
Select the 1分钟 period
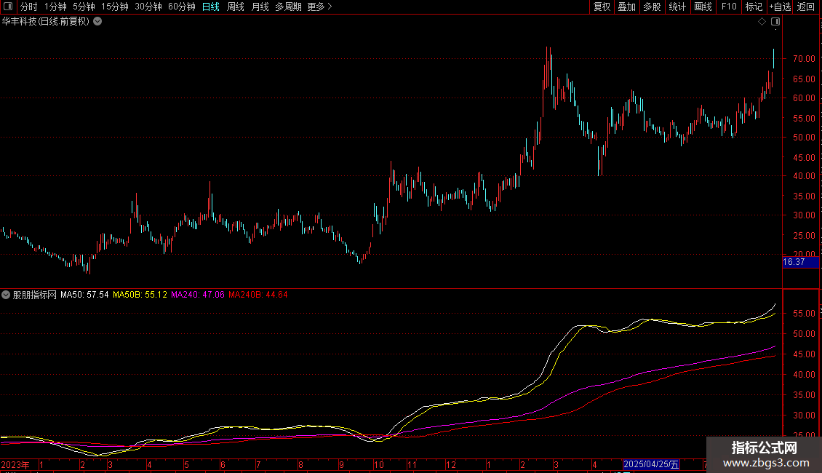(55, 7)
